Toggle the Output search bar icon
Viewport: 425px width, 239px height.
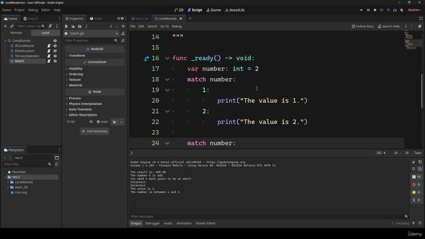click(x=420, y=169)
